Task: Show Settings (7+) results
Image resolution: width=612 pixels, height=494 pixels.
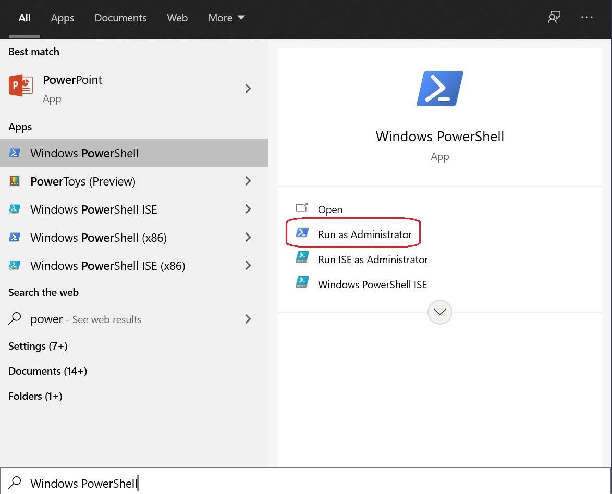Action: point(38,346)
